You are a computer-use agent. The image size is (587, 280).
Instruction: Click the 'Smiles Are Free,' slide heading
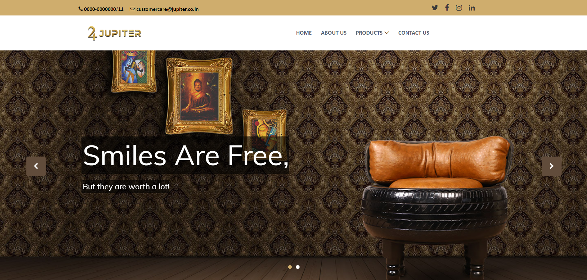point(186,155)
